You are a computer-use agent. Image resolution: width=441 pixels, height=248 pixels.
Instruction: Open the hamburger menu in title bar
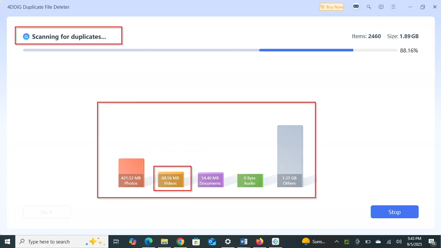(394, 7)
